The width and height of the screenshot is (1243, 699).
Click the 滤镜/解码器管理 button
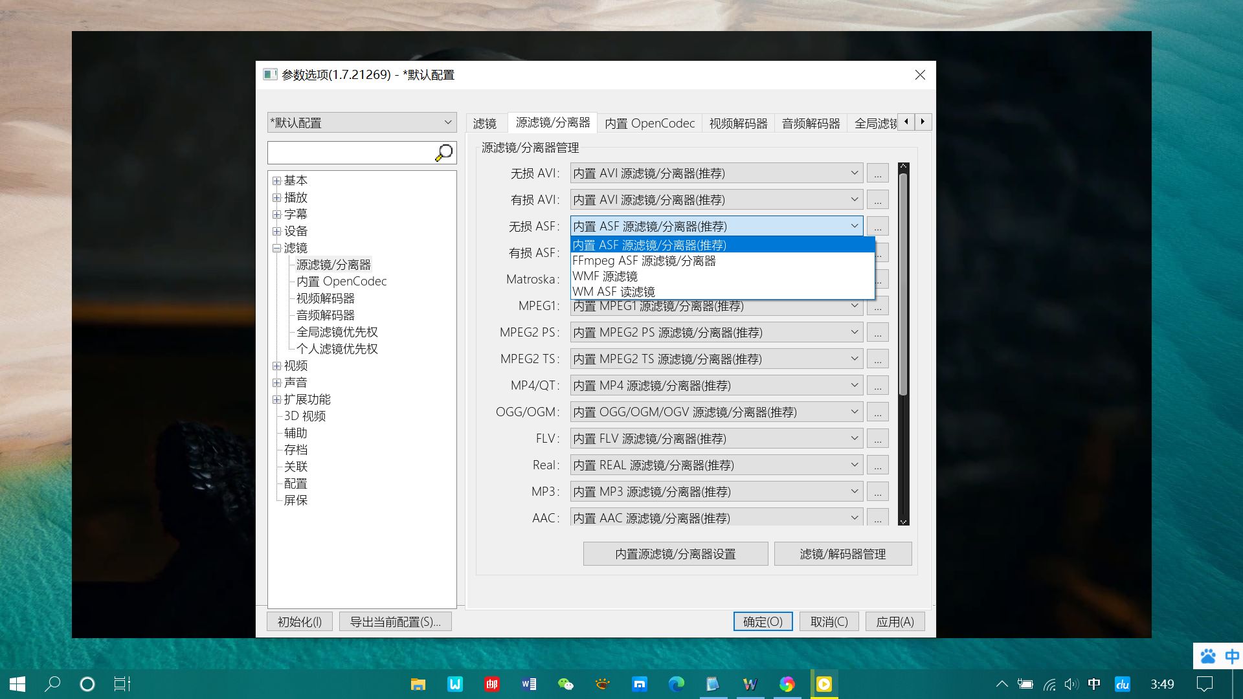pyautogui.click(x=843, y=553)
